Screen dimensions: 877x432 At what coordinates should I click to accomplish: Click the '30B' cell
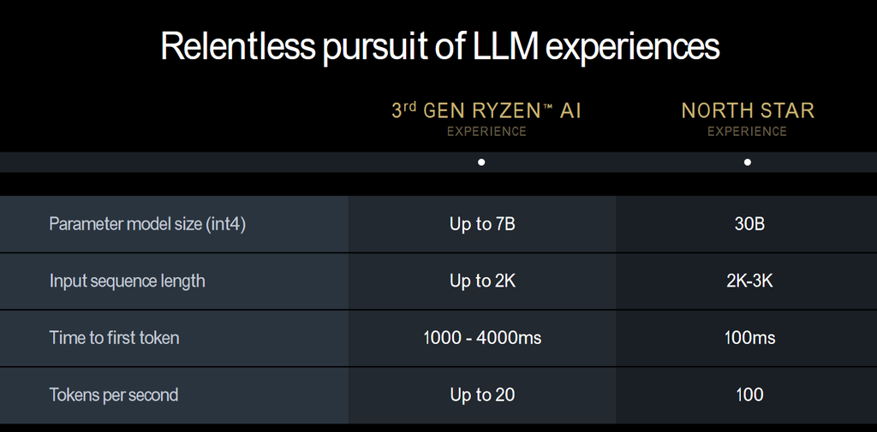click(749, 225)
